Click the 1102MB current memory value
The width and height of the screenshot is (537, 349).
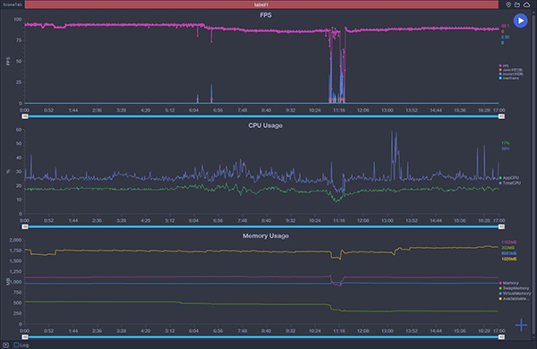[x=509, y=243]
